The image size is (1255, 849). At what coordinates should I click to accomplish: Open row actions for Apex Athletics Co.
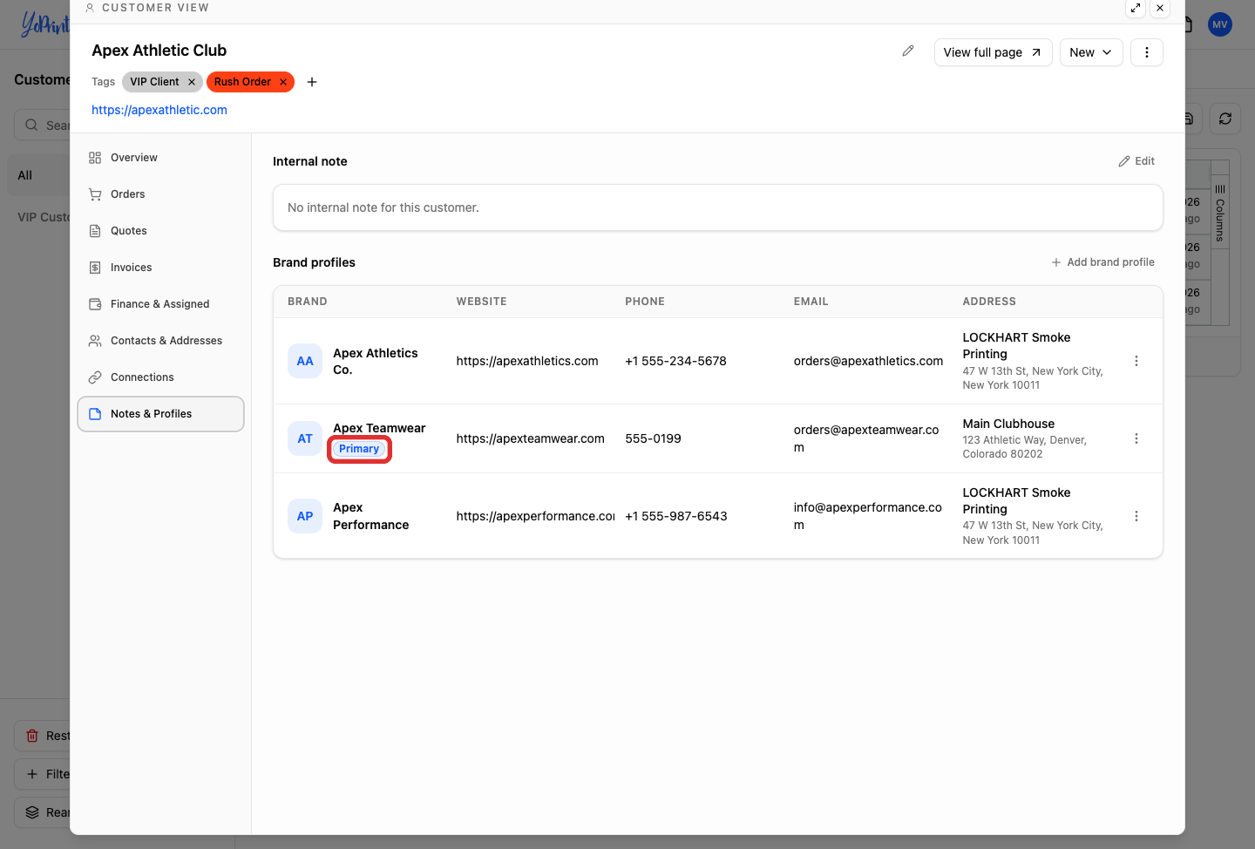coord(1136,361)
